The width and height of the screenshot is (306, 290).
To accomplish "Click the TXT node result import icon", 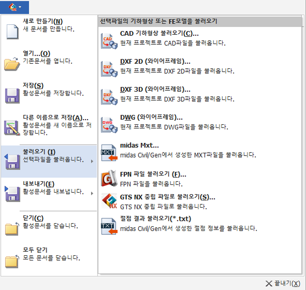I will [109, 226].
